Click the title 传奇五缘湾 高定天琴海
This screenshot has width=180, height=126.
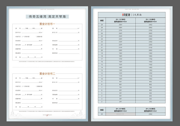47,17
